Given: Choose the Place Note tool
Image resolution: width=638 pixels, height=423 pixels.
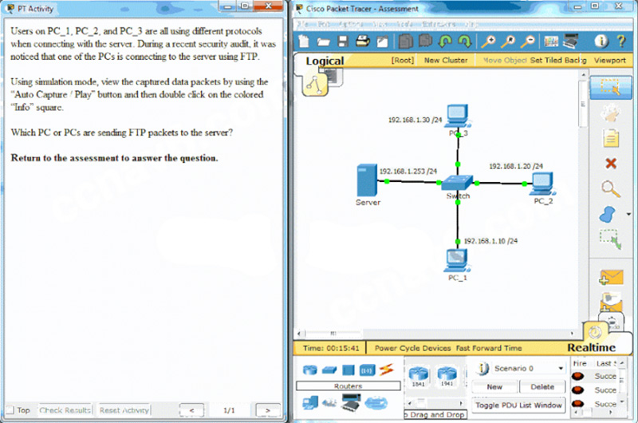Looking at the screenshot, I should pyautogui.click(x=610, y=138).
